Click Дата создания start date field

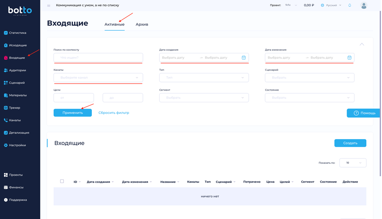[x=173, y=58]
